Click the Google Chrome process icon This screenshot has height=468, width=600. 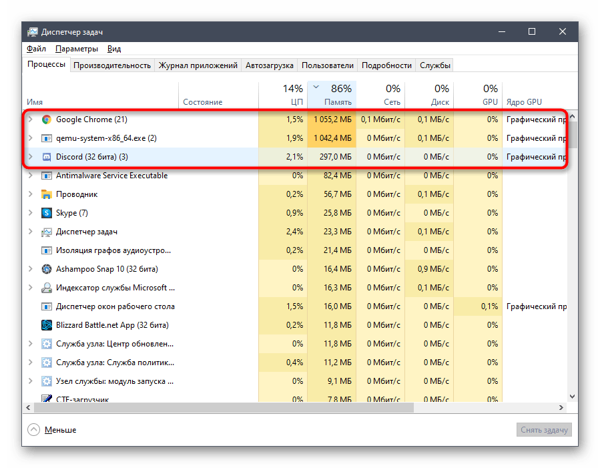point(47,120)
